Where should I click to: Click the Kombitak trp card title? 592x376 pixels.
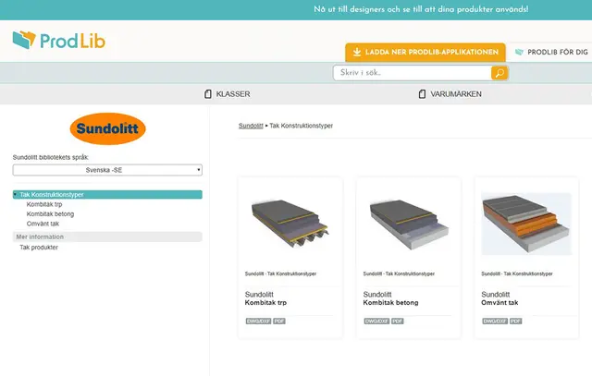[265, 303]
